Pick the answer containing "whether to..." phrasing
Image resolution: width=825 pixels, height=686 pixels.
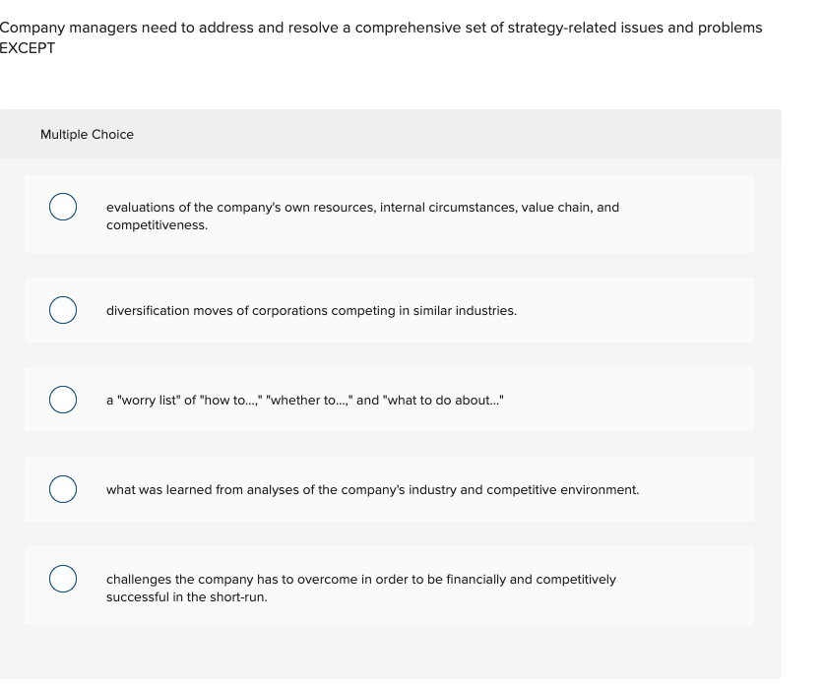tap(303, 400)
